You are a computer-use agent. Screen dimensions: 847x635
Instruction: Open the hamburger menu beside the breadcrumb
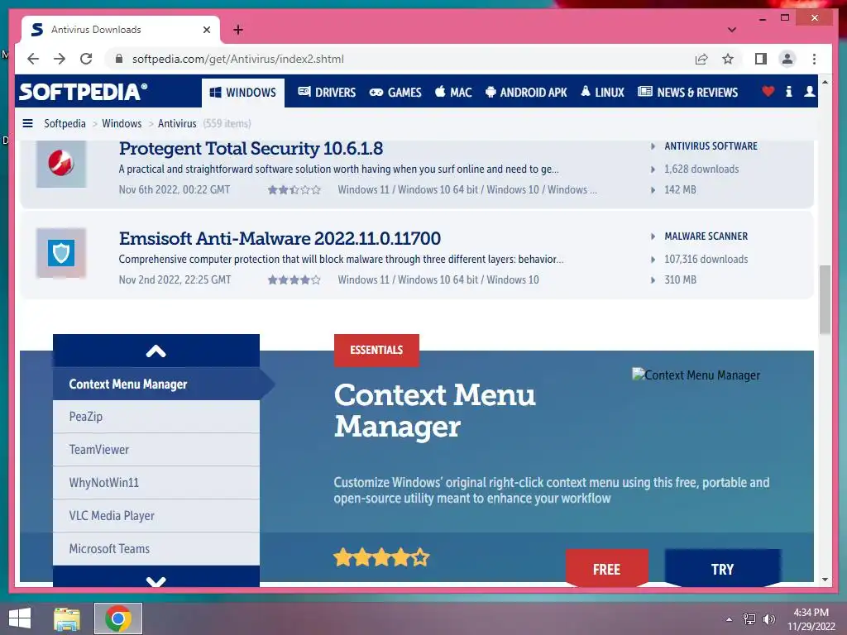click(x=27, y=124)
